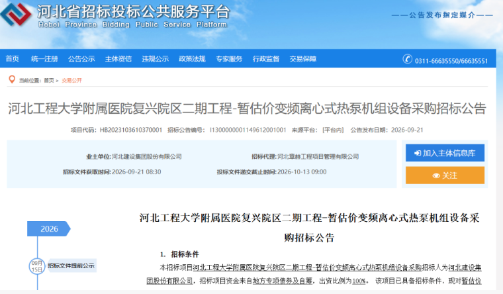Click the 1. 招标条件 section heading

click(179, 254)
